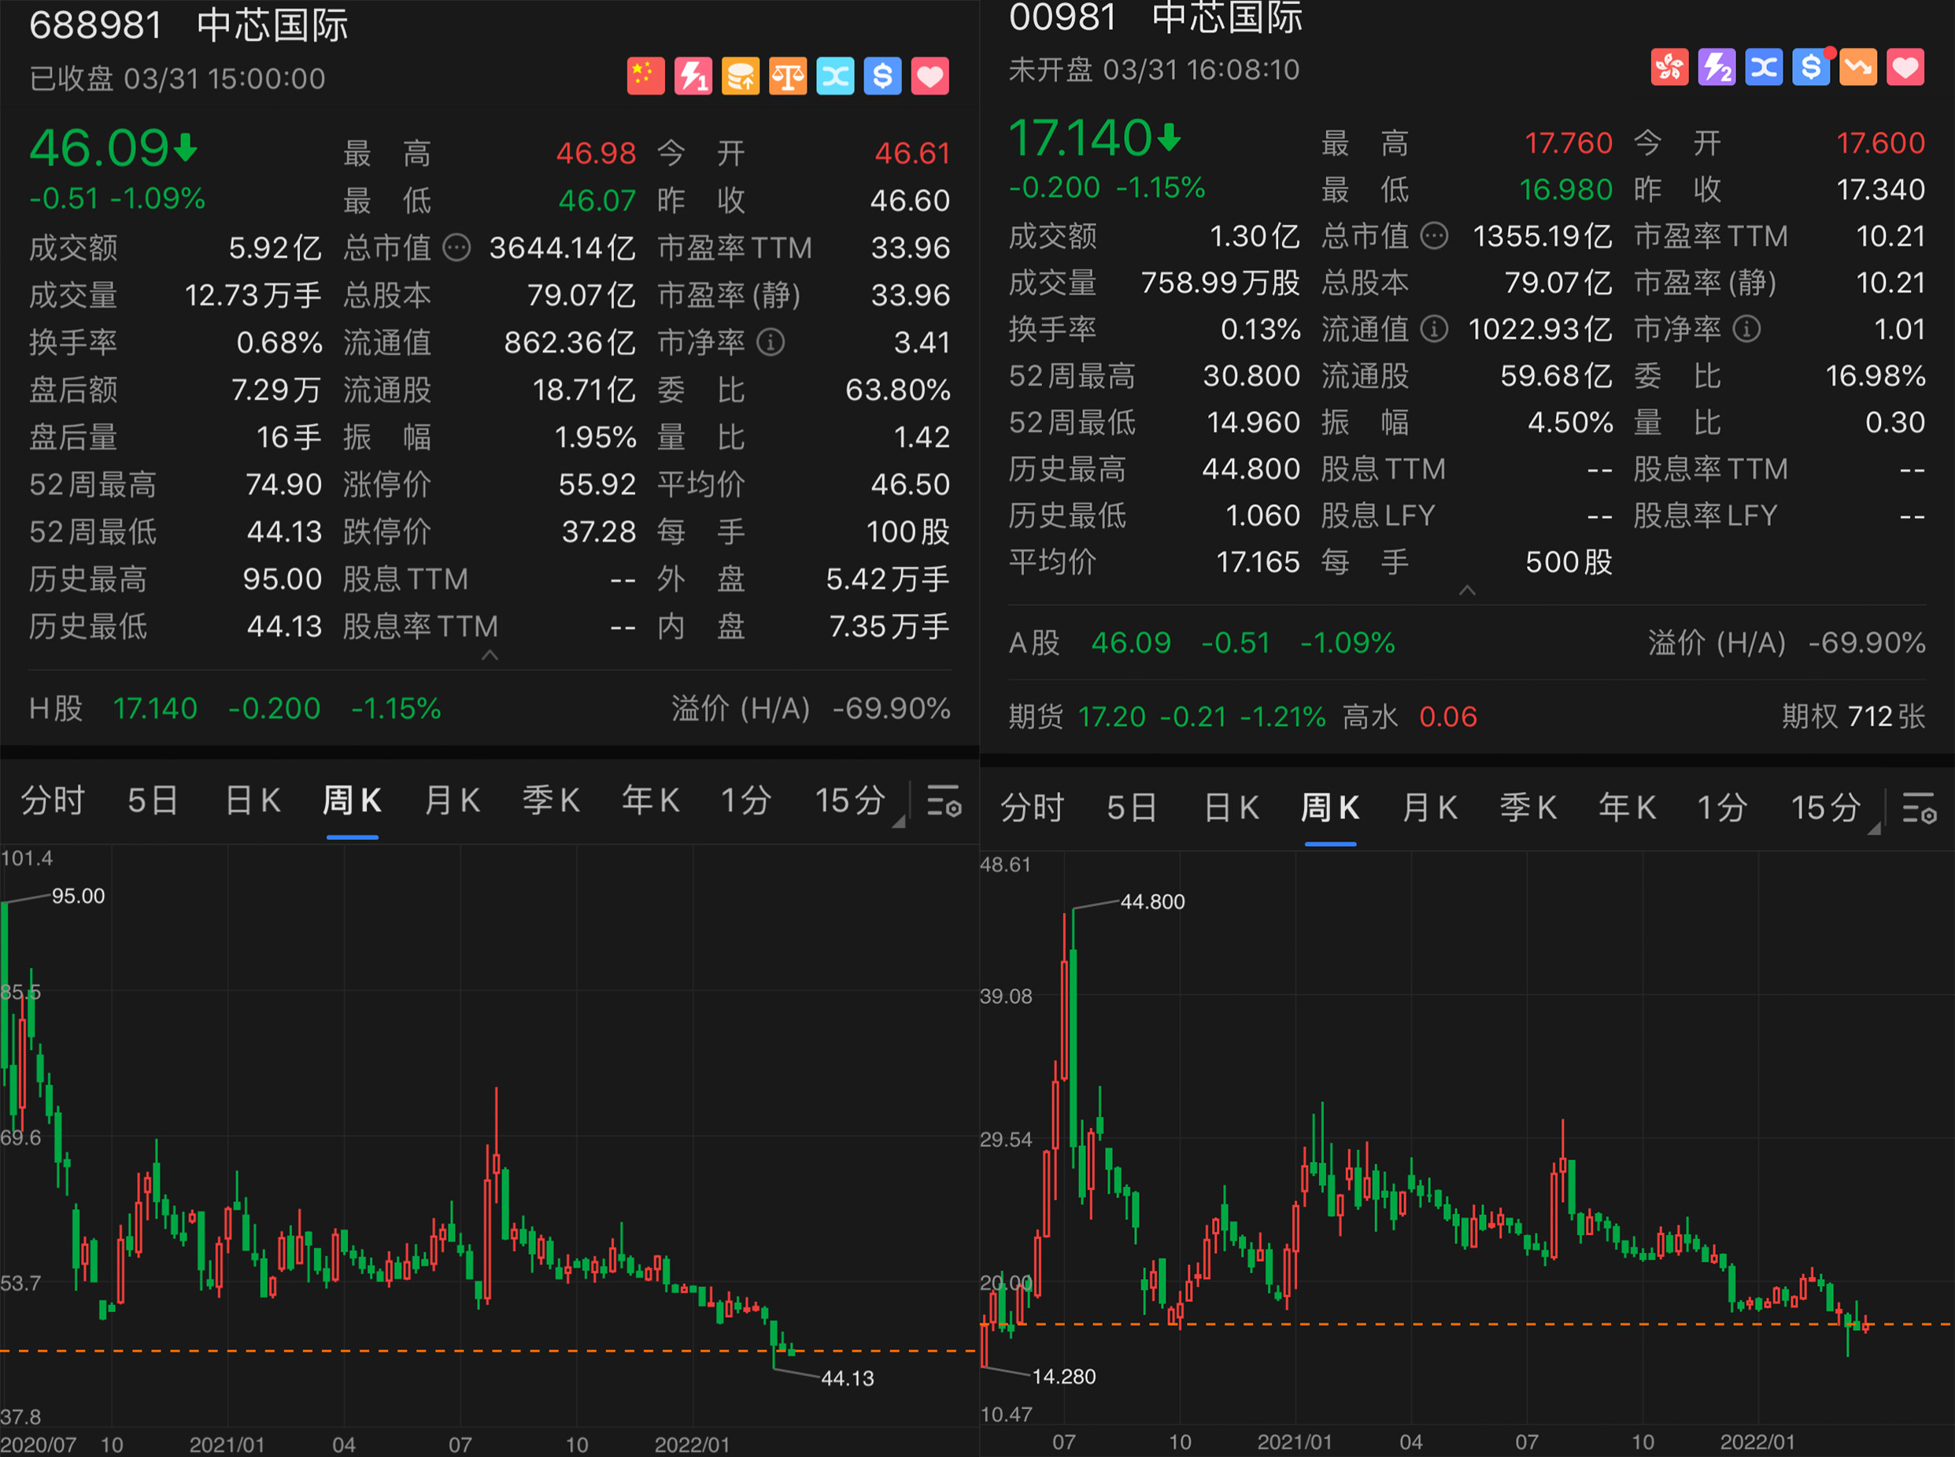The width and height of the screenshot is (1955, 1457).
Task: Click the 高水 0.06 value in 00981 panel
Action: coord(1410,717)
